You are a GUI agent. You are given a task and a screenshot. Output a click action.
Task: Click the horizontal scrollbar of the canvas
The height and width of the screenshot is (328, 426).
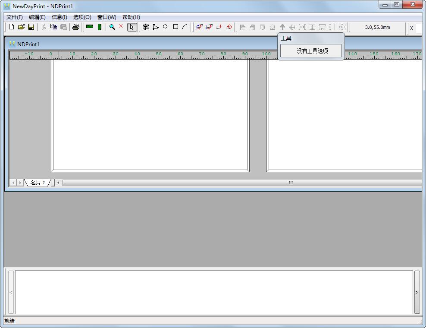[x=241, y=183]
